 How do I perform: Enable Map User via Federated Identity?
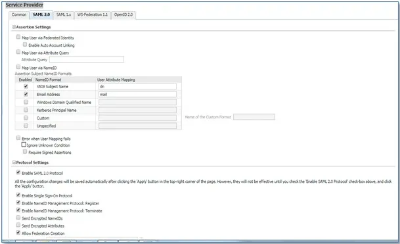click(x=18, y=37)
